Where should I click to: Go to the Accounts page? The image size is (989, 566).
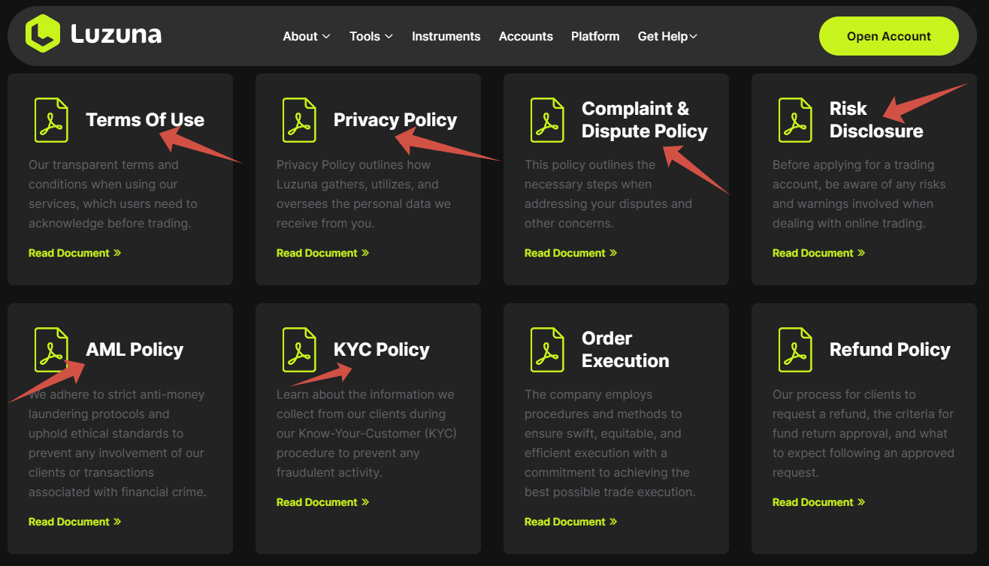[525, 36]
